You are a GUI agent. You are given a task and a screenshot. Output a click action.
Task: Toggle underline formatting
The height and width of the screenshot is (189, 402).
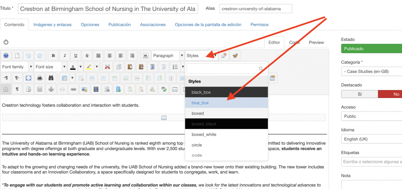click(x=76, y=55)
